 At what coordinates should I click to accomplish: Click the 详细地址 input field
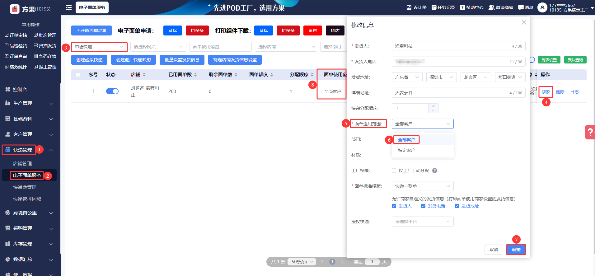point(459,93)
